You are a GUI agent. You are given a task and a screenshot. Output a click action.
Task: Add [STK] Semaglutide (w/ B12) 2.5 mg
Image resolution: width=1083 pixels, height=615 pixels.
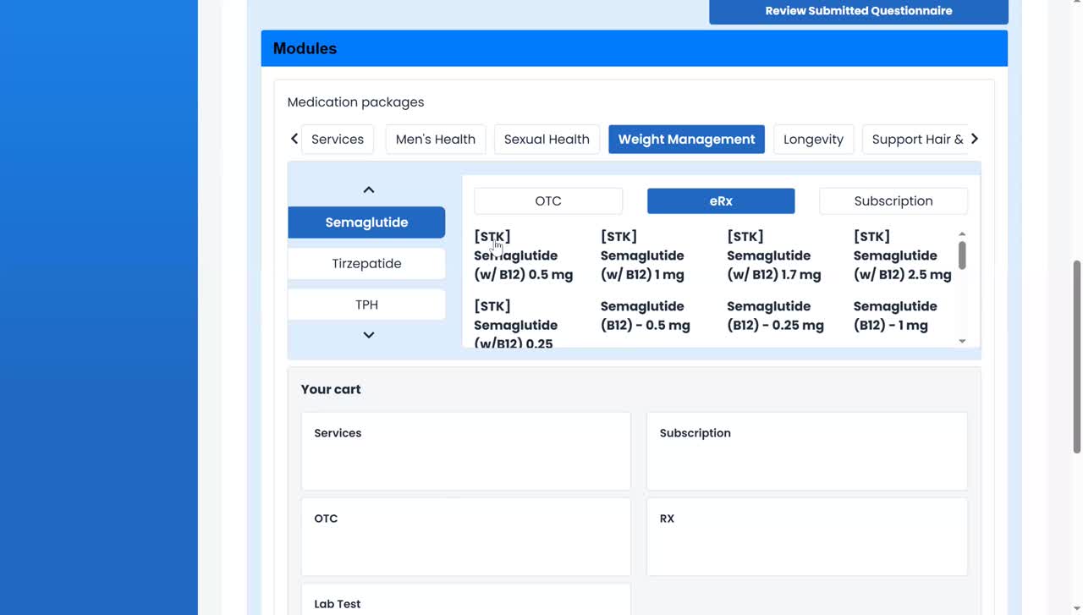coord(902,255)
